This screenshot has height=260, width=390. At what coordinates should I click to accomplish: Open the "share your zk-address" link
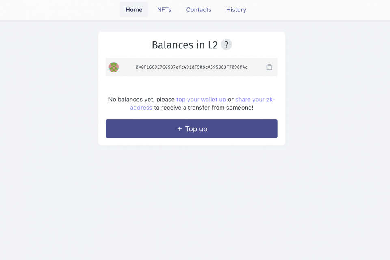[x=255, y=99]
